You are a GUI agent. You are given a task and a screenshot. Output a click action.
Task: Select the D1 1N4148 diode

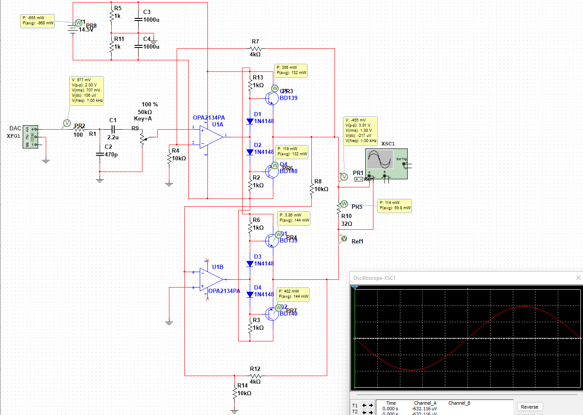(x=250, y=121)
